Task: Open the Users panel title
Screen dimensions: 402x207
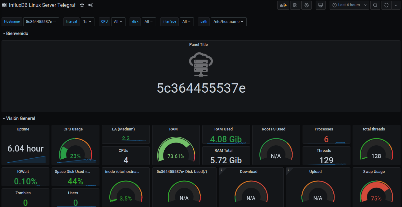Action: [x=73, y=193]
